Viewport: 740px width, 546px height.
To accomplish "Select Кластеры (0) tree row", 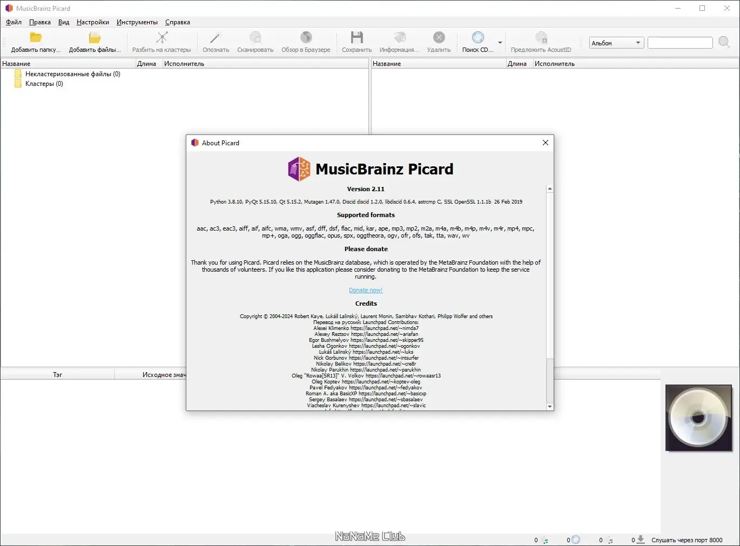I will [44, 84].
